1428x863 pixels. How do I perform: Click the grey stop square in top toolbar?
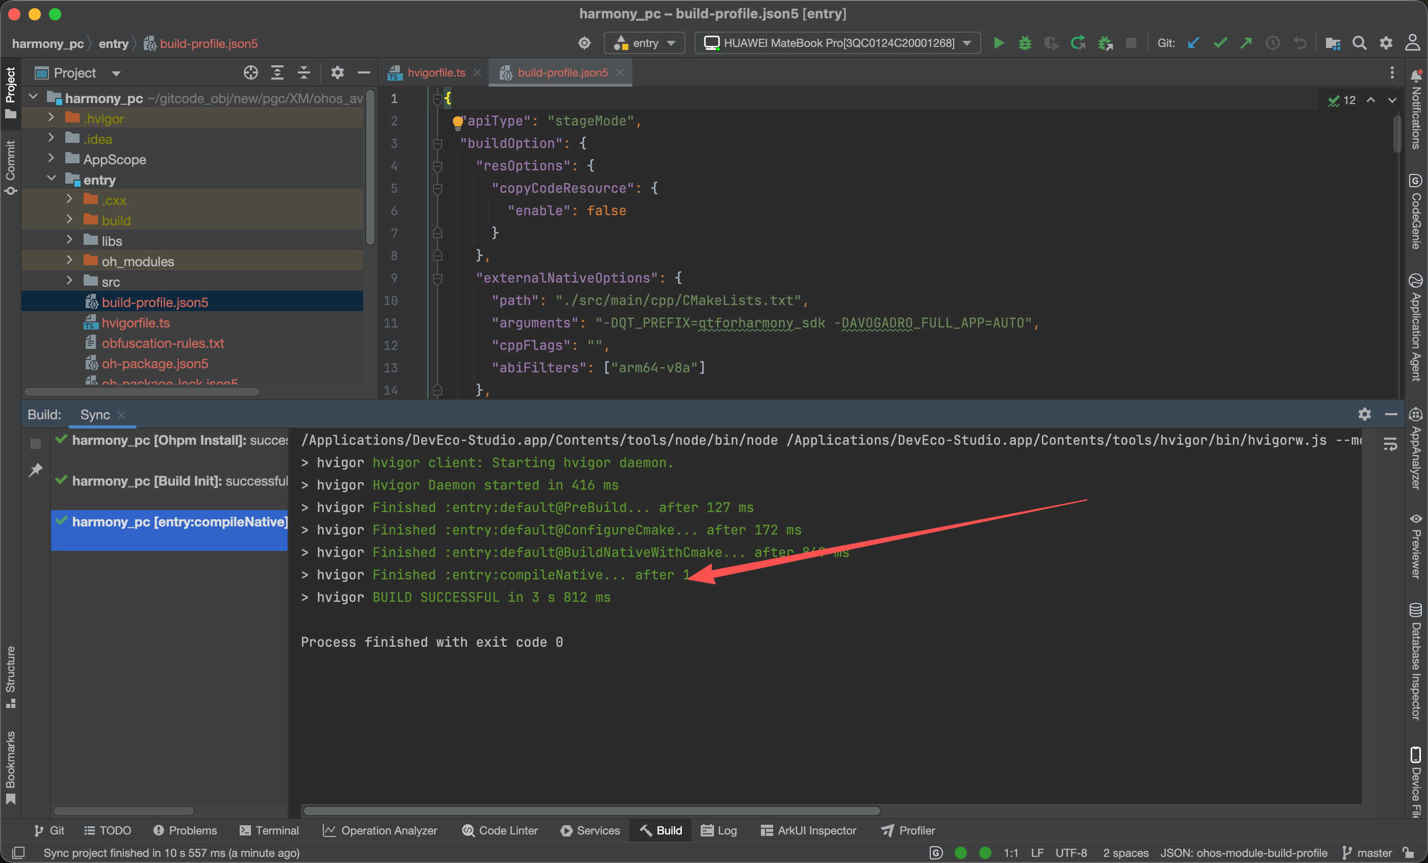pyautogui.click(x=1131, y=43)
